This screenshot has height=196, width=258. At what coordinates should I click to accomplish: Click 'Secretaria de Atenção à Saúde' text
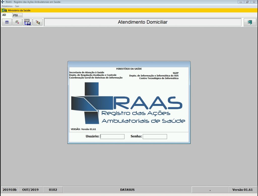point(87,72)
